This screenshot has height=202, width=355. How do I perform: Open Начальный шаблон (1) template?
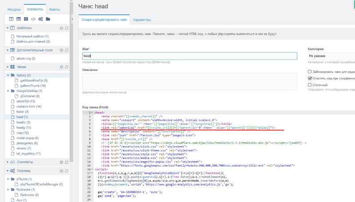click(32, 36)
